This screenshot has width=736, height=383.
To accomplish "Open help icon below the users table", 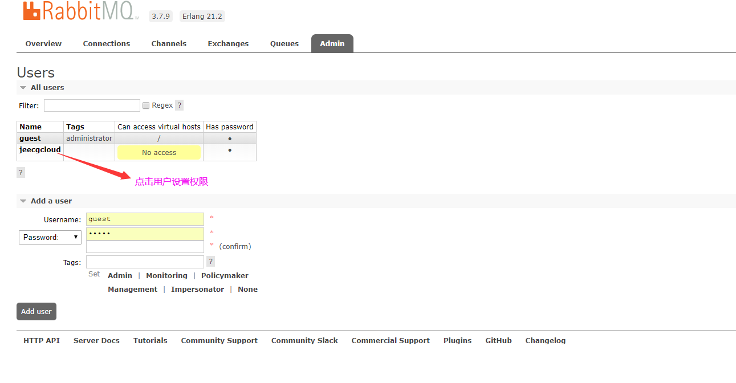I will pyautogui.click(x=21, y=173).
